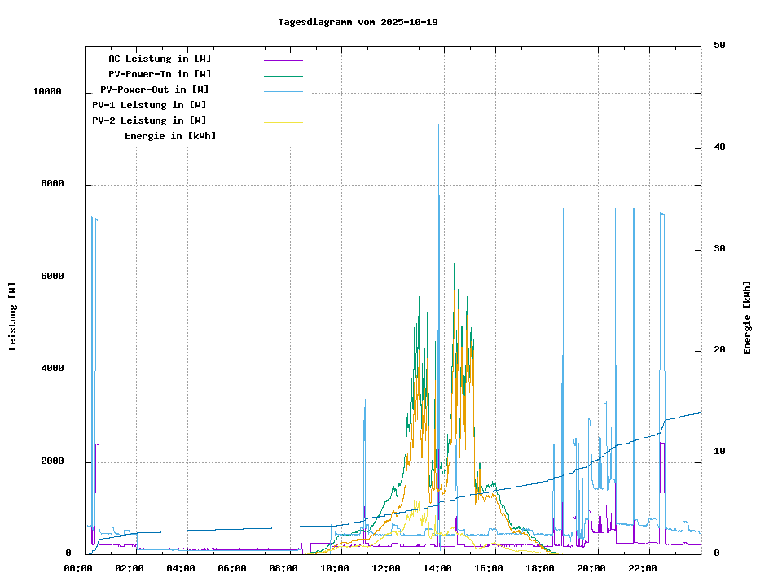Pick the 22:00 time axis tick label
782x586 pixels.
[643, 568]
